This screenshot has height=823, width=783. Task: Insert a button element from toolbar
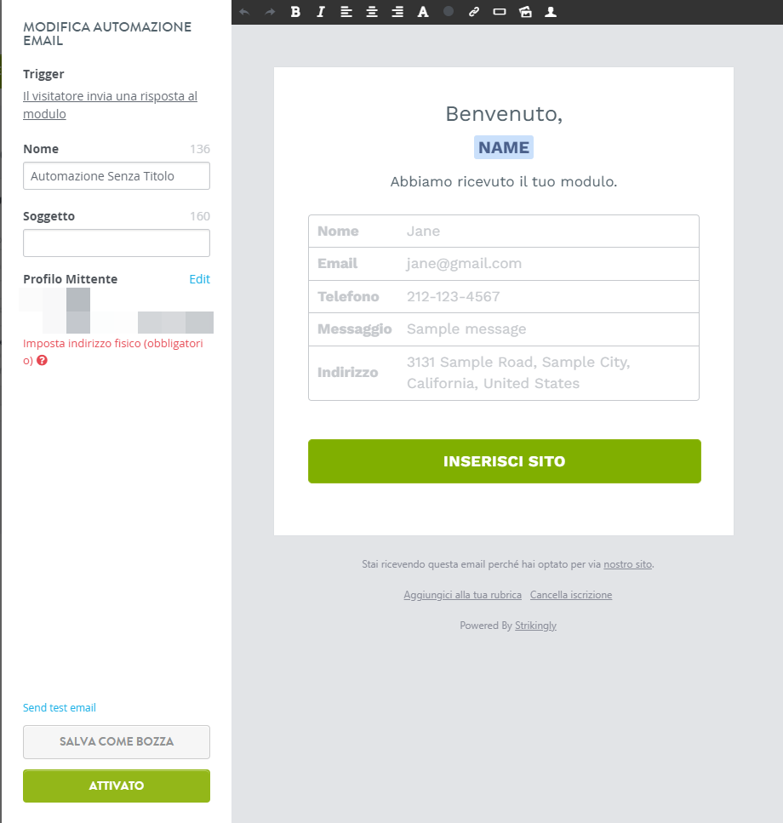(500, 12)
